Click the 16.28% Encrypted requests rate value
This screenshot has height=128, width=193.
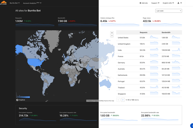click(x=64, y=115)
